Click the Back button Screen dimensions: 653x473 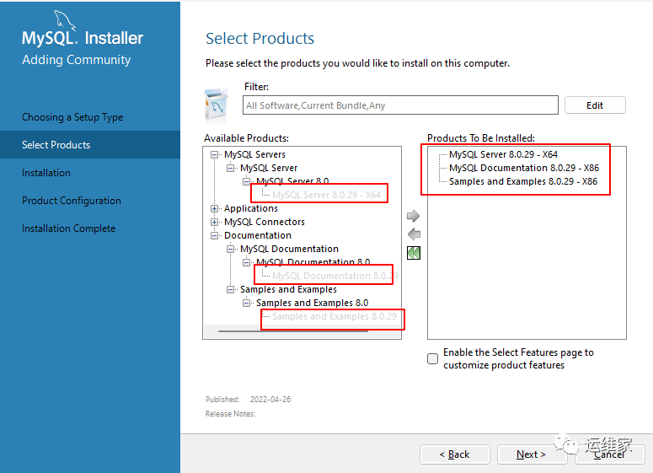pyautogui.click(x=455, y=454)
